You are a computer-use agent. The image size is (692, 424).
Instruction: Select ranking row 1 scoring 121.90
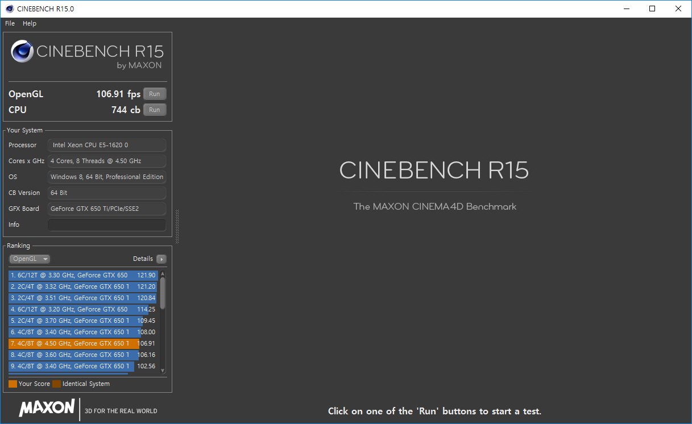[83, 275]
